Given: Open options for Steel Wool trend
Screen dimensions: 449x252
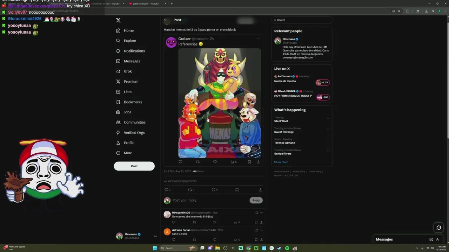Looking at the screenshot, I should [328, 118].
